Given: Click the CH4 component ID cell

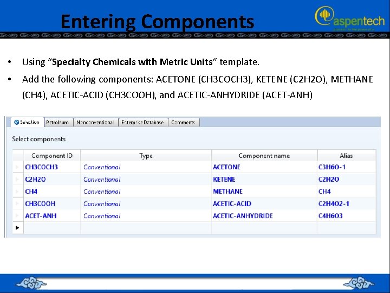Looking at the screenshot, I should [52, 192].
